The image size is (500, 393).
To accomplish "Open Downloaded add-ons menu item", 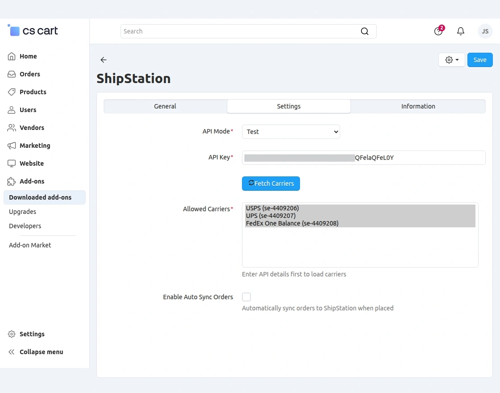I will [x=44, y=197].
